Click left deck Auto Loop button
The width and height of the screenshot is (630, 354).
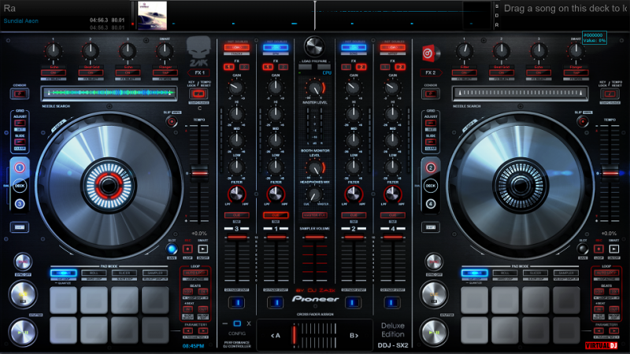(x=195, y=273)
